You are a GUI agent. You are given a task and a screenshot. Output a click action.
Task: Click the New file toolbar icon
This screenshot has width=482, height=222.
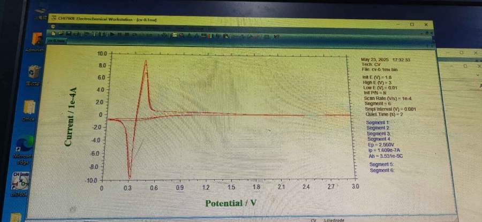tap(53, 33)
